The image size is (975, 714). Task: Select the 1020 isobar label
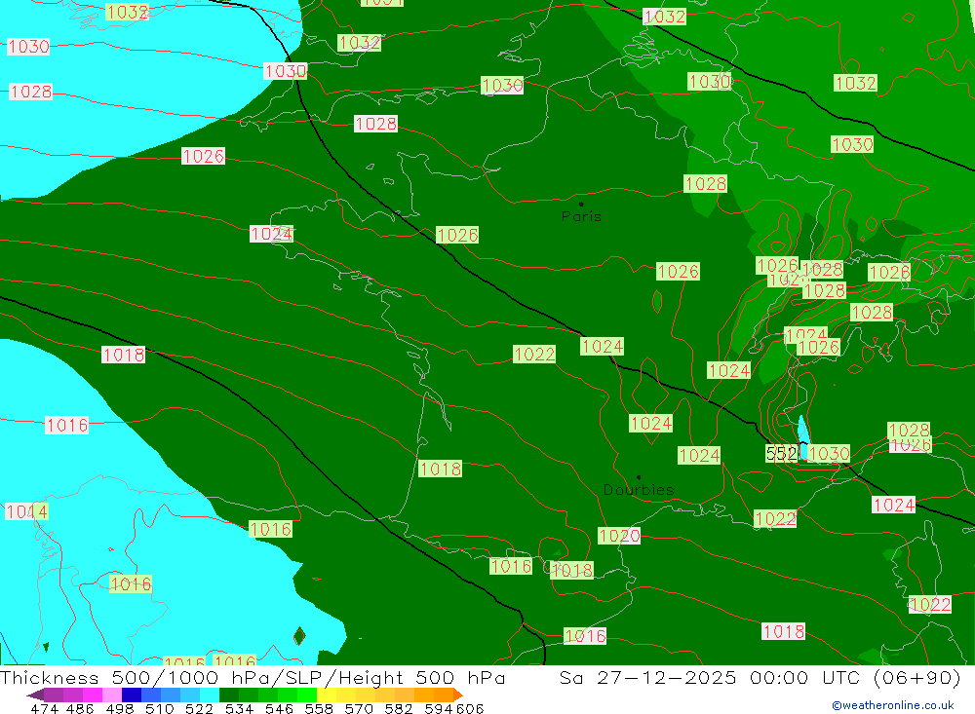pyautogui.click(x=619, y=536)
